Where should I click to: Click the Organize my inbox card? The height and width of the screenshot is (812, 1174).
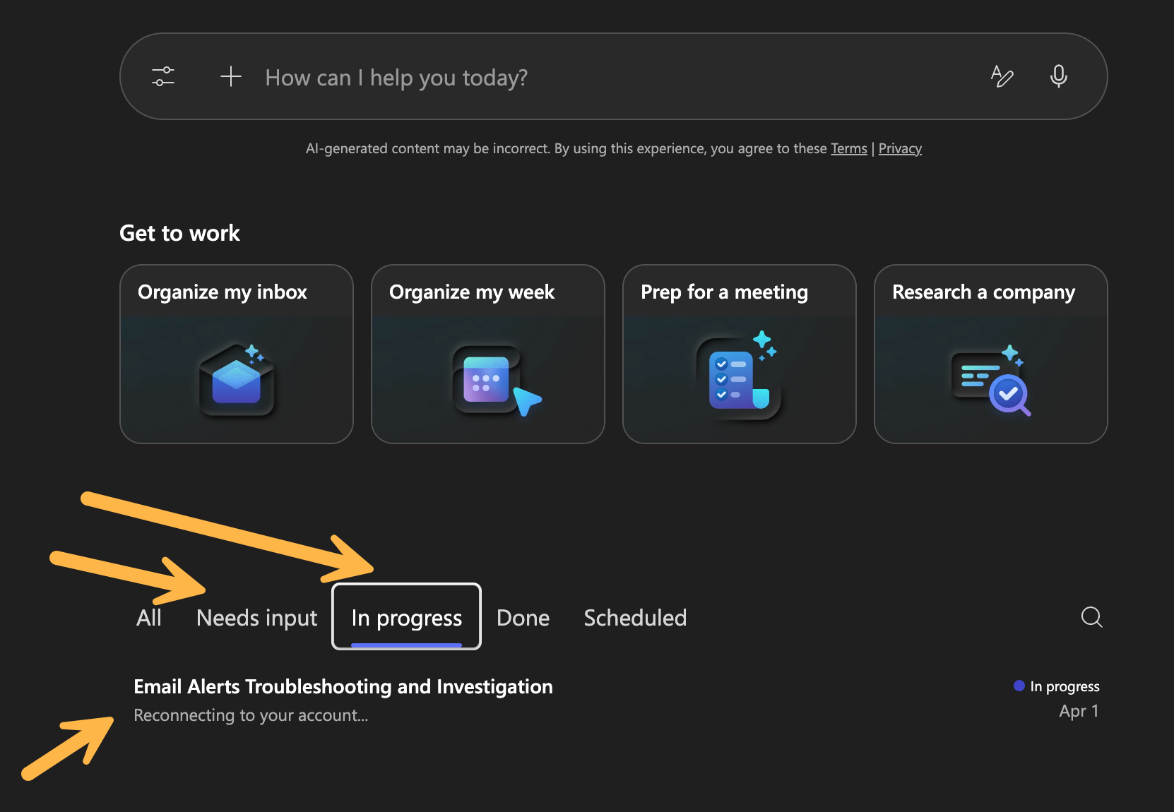coord(236,354)
